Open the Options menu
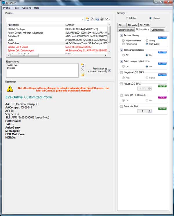Image resolution: width=174 pixels, height=216 pixels. pyautogui.click(x=27, y=8)
